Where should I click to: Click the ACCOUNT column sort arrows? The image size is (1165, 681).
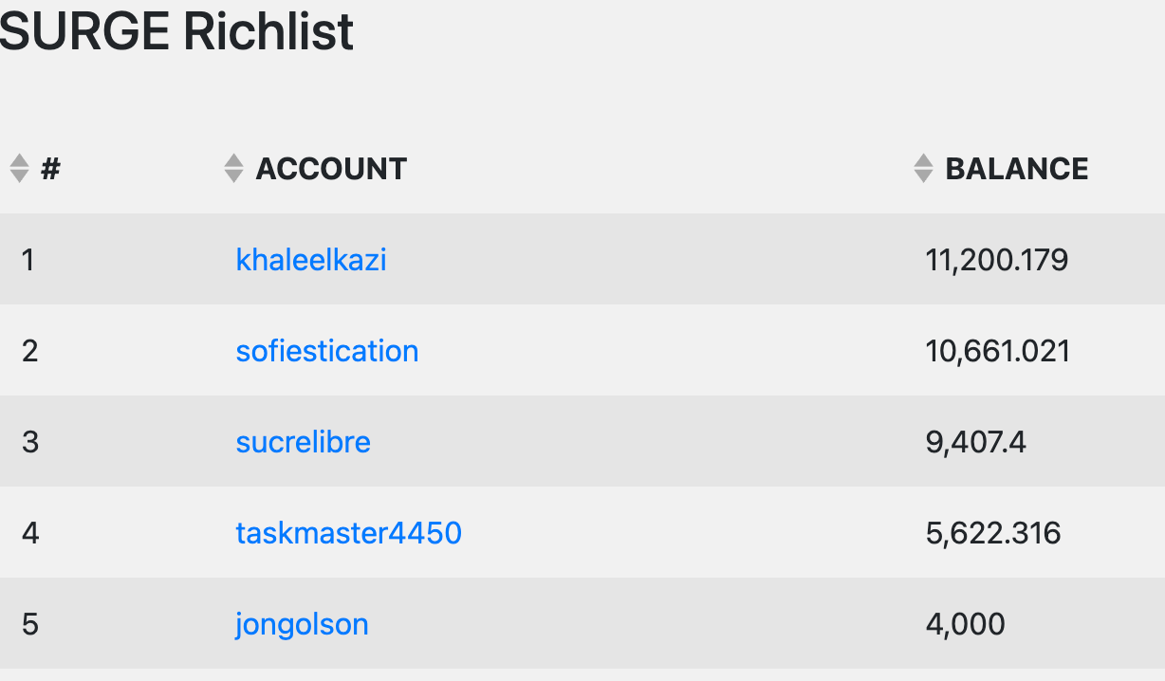233,169
